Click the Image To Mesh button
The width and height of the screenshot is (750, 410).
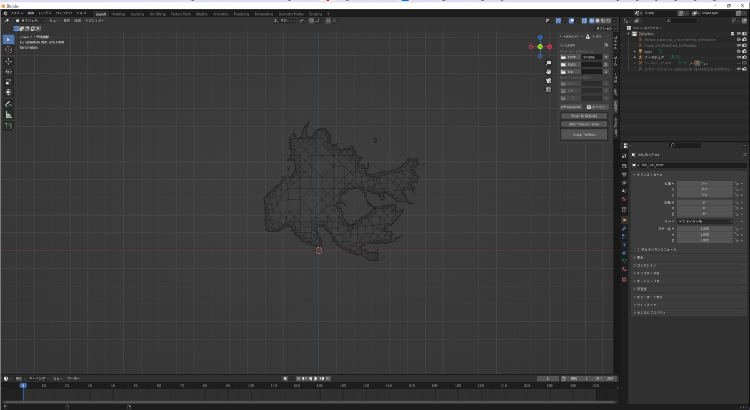(x=584, y=134)
